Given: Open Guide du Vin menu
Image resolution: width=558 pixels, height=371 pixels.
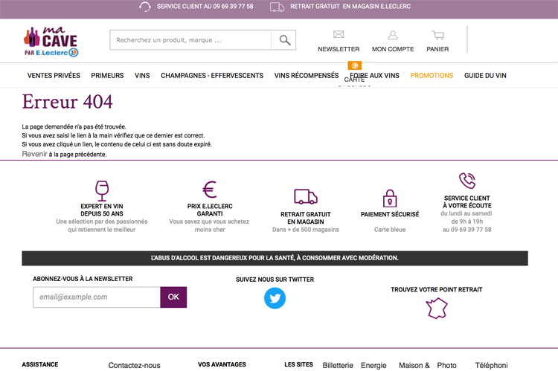Looking at the screenshot, I should pos(485,75).
